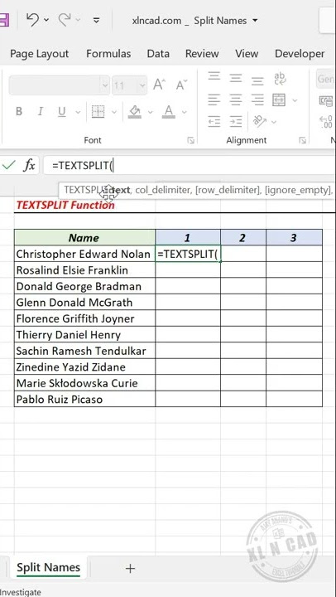336x597 pixels.
Task: Select the Split Names sheet tab
Action: 48,568
